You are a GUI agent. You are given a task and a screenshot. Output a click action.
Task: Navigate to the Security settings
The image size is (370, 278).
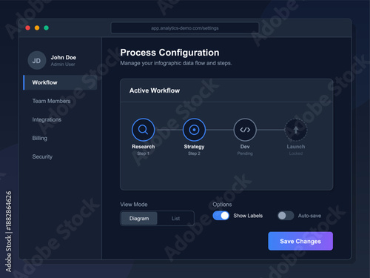pos(42,156)
